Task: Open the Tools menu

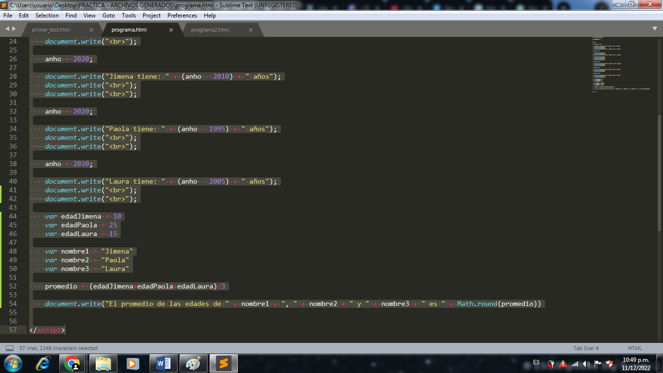Action: click(129, 16)
